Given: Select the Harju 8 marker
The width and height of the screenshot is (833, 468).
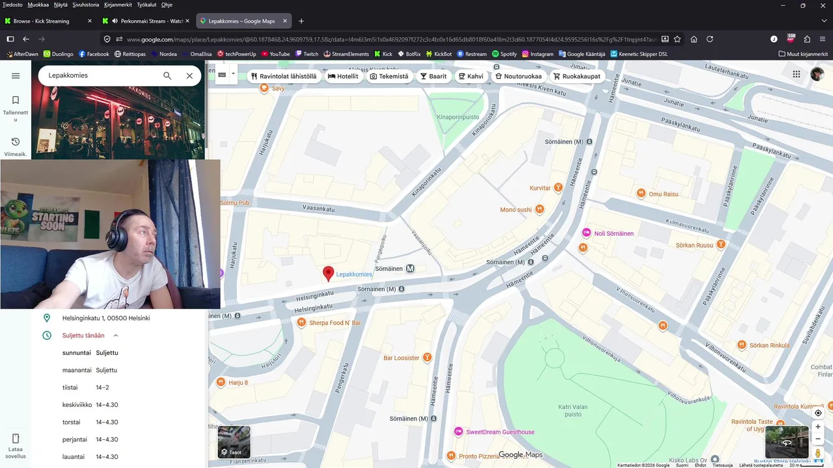Looking at the screenshot, I should click(221, 382).
